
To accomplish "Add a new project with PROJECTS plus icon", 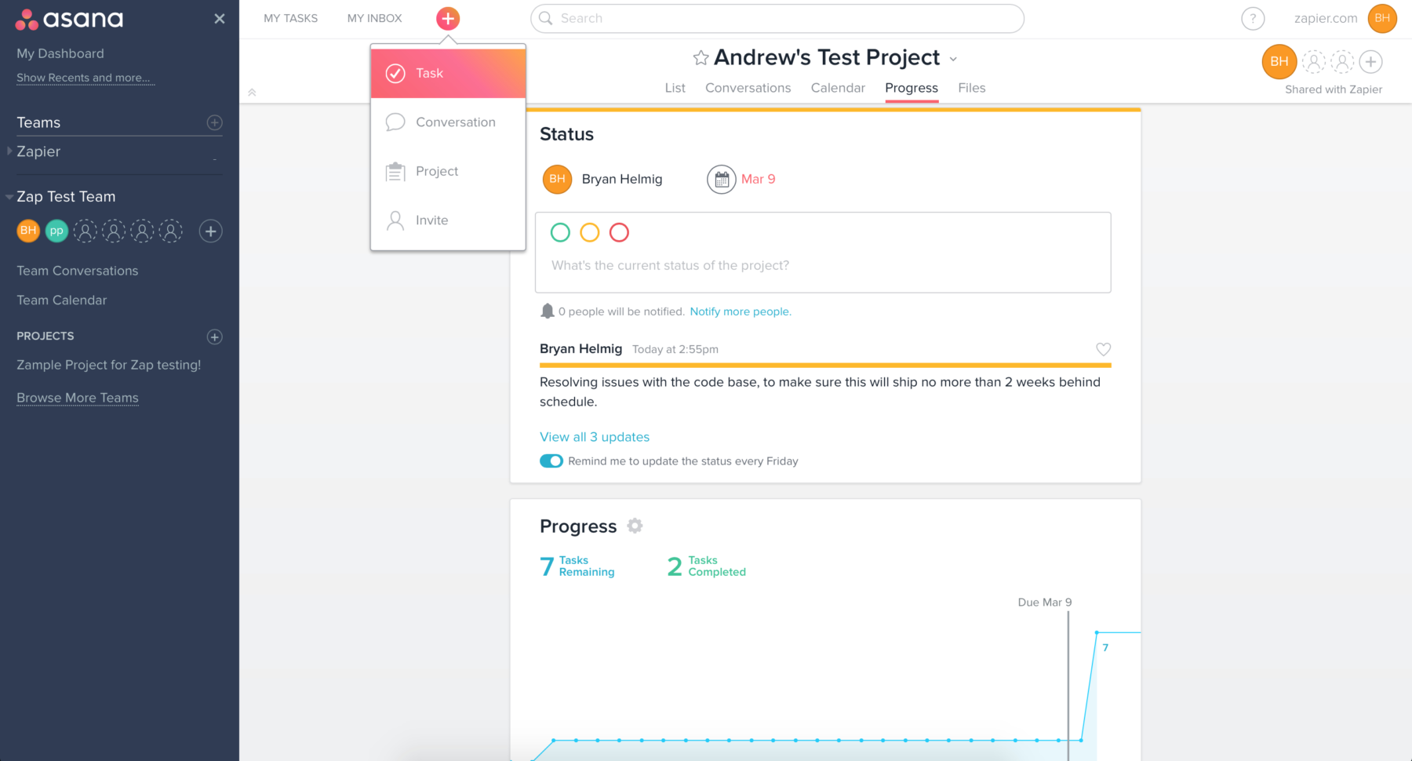I will pos(214,337).
